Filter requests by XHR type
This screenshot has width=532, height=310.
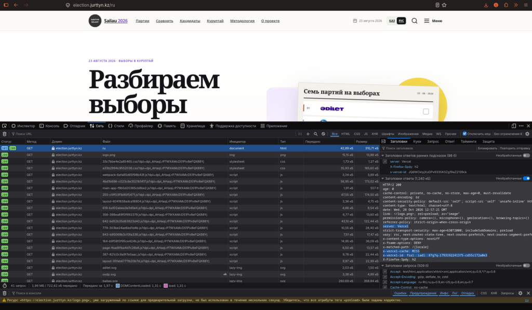tap(375, 134)
